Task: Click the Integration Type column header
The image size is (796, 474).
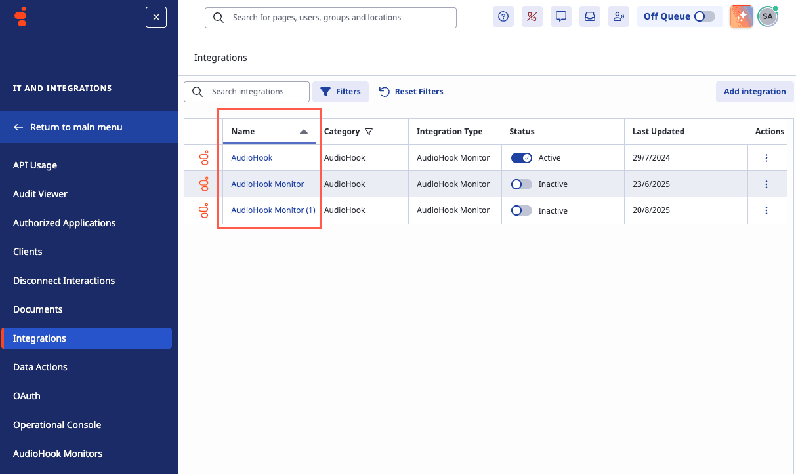Action: tap(450, 132)
